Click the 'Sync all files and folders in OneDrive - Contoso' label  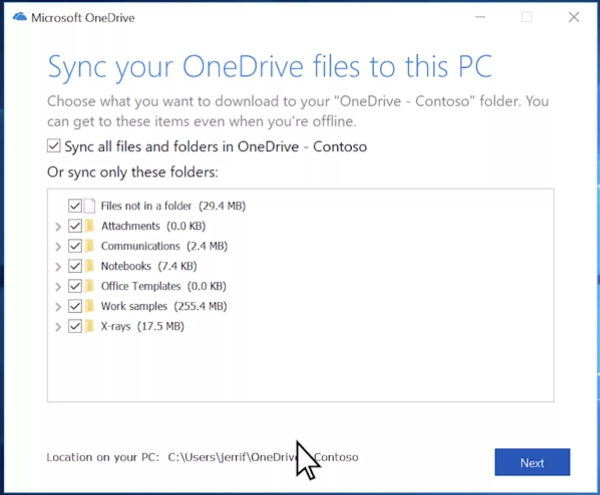point(216,147)
